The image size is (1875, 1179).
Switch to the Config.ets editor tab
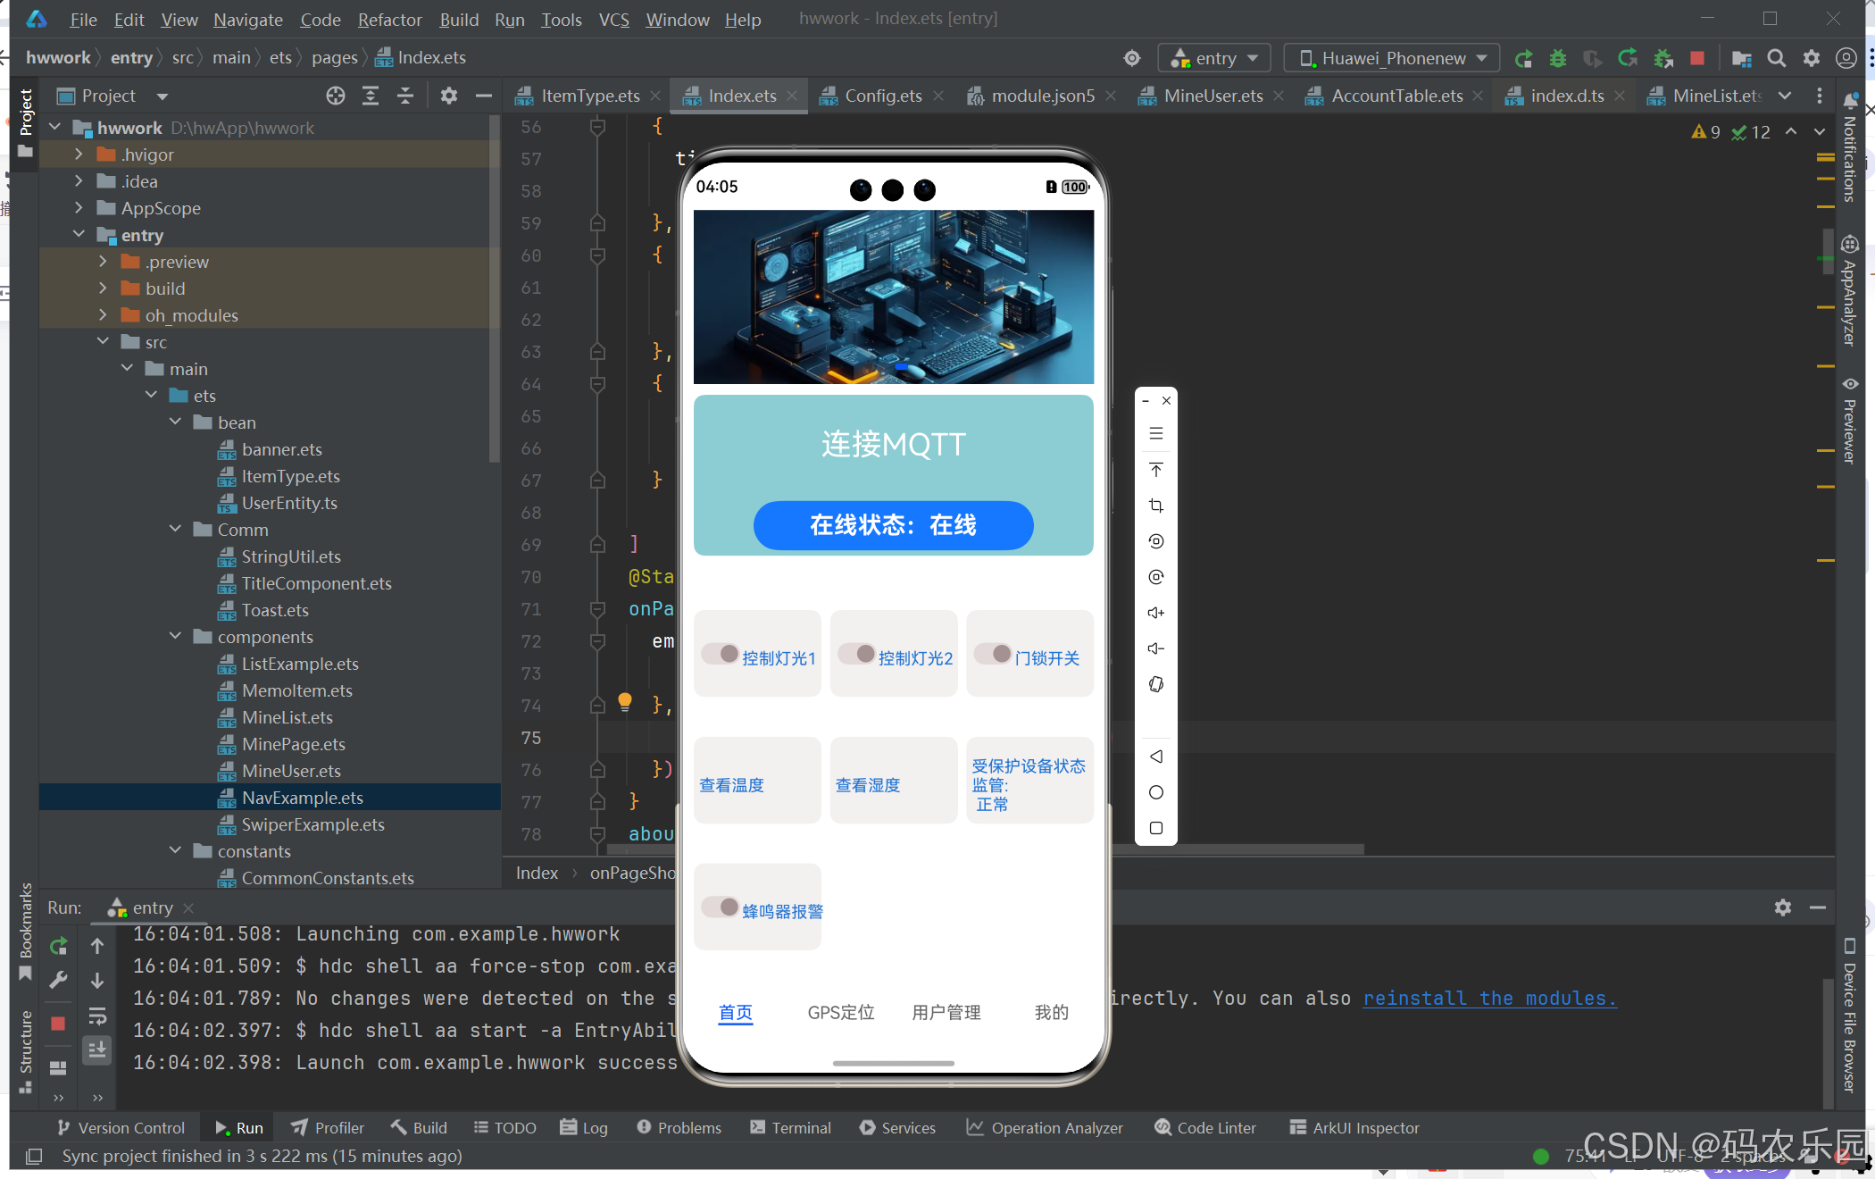click(882, 96)
